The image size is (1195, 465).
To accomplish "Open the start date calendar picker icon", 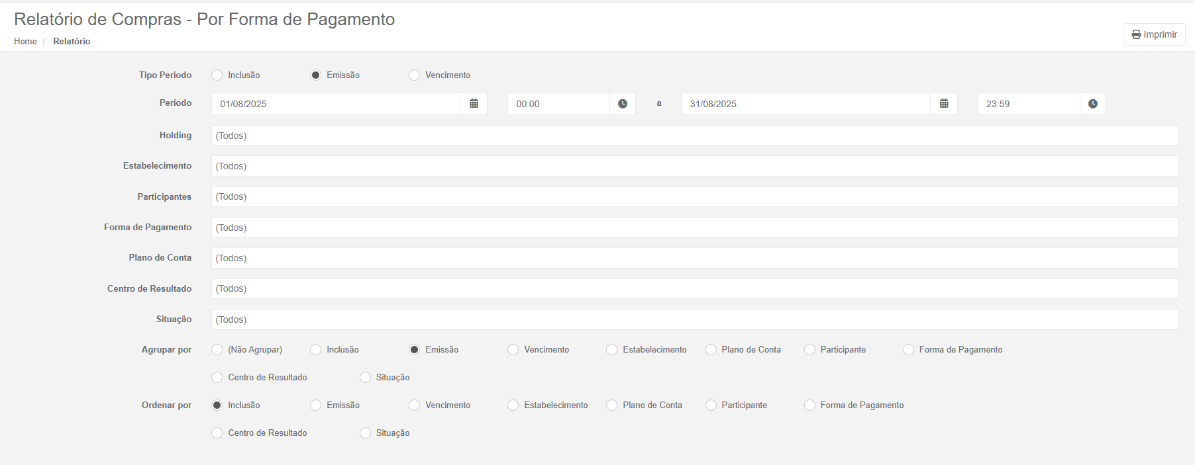I will pos(474,104).
